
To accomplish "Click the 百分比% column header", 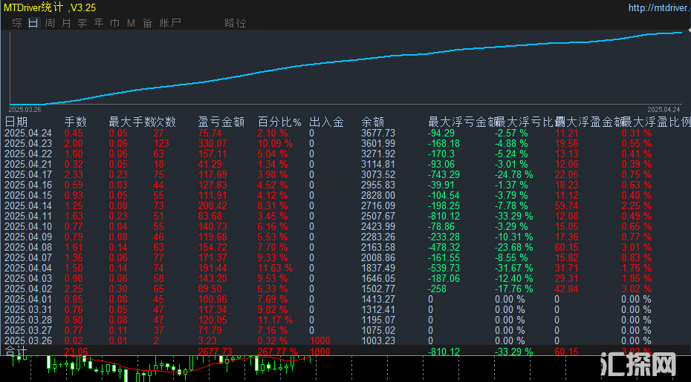I will (x=279, y=122).
